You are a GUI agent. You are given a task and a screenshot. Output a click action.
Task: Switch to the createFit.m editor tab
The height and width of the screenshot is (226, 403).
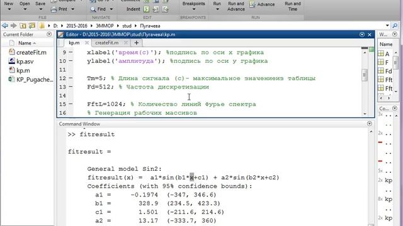coord(107,43)
